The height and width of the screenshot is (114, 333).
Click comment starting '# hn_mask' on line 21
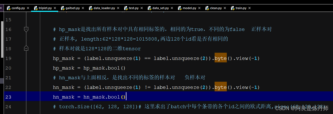click(129, 78)
